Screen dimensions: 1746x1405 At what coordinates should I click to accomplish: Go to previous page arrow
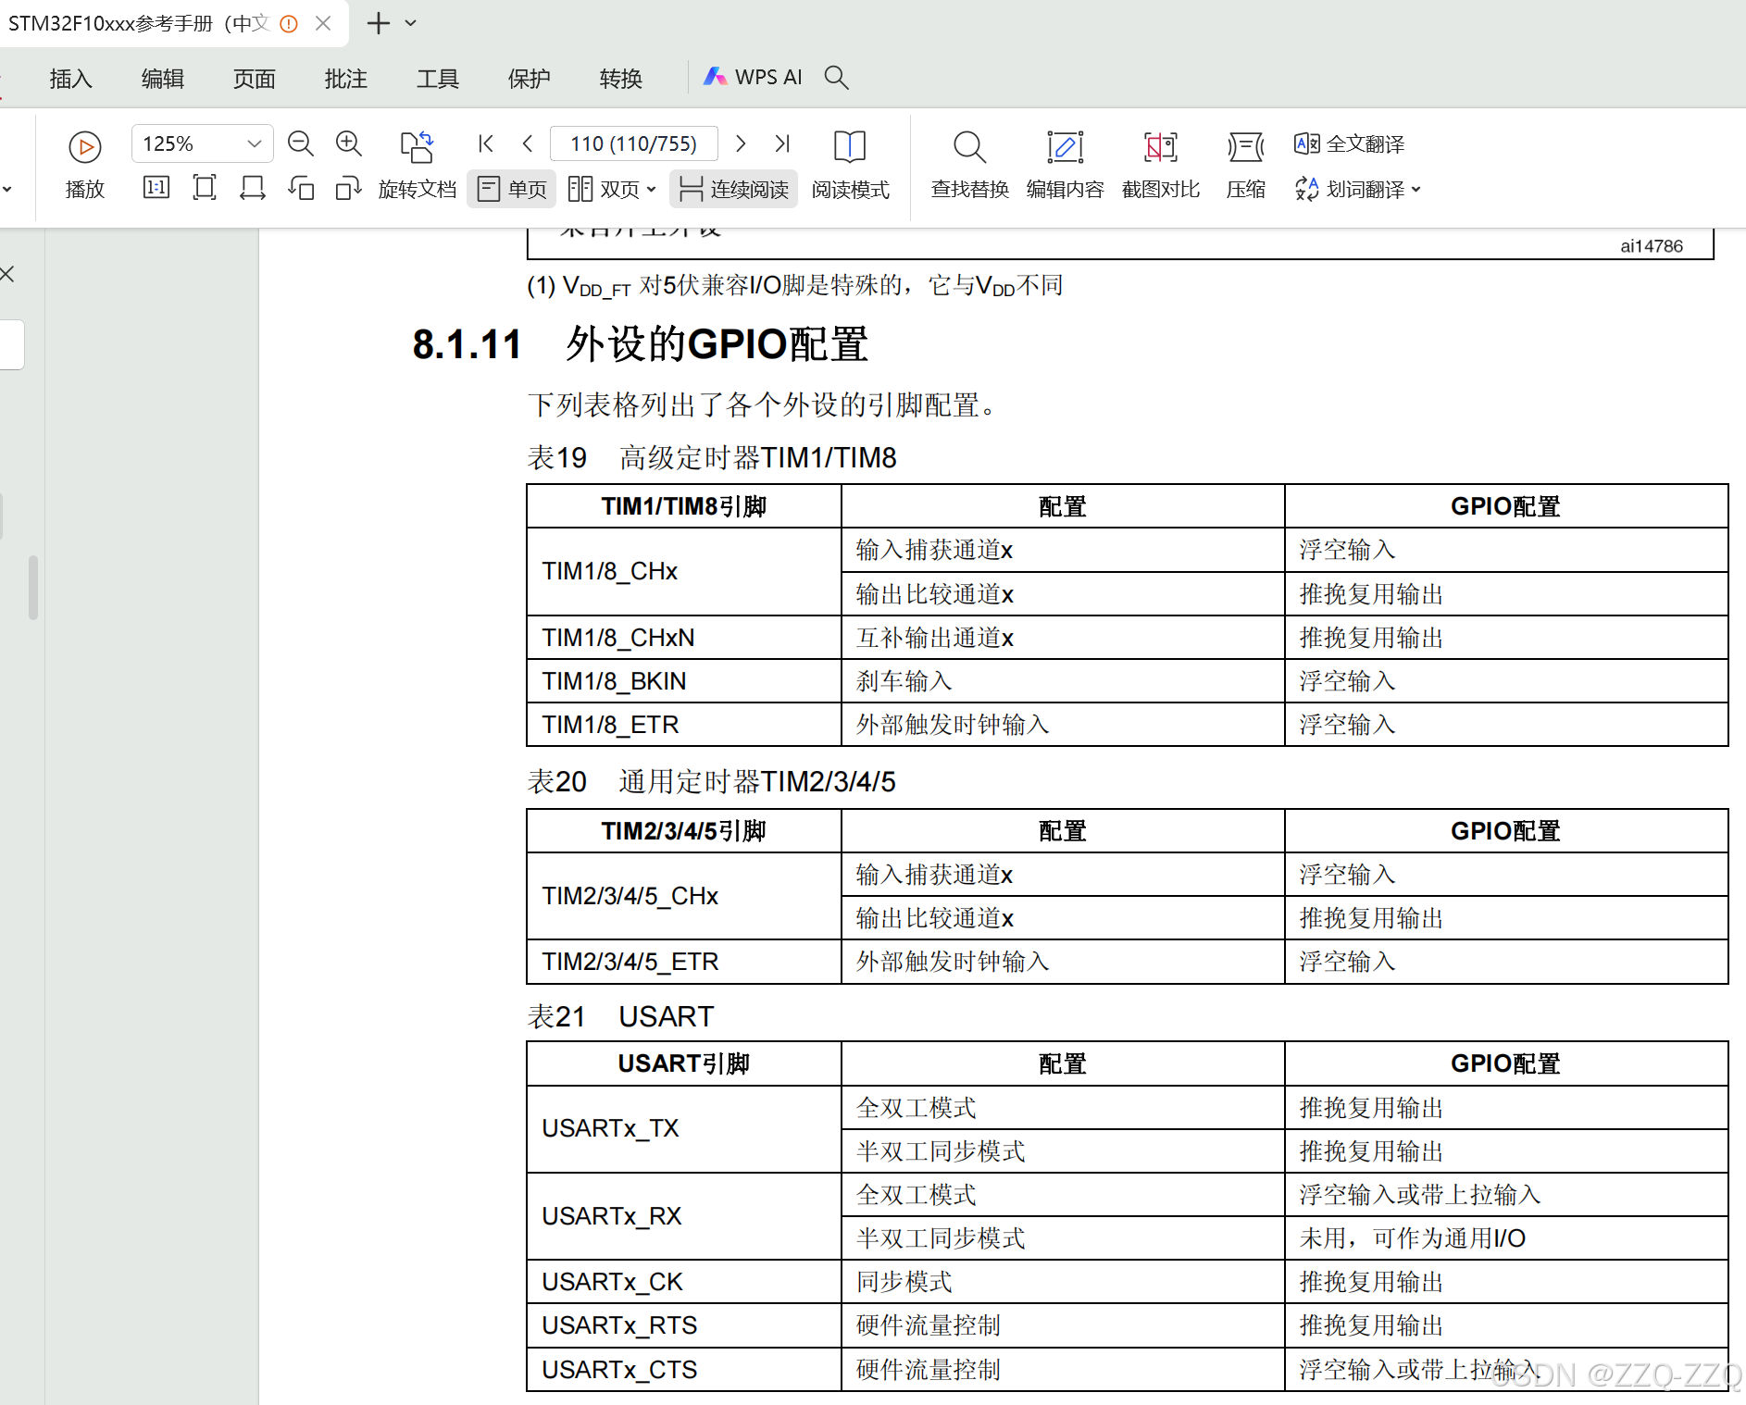pyautogui.click(x=528, y=143)
